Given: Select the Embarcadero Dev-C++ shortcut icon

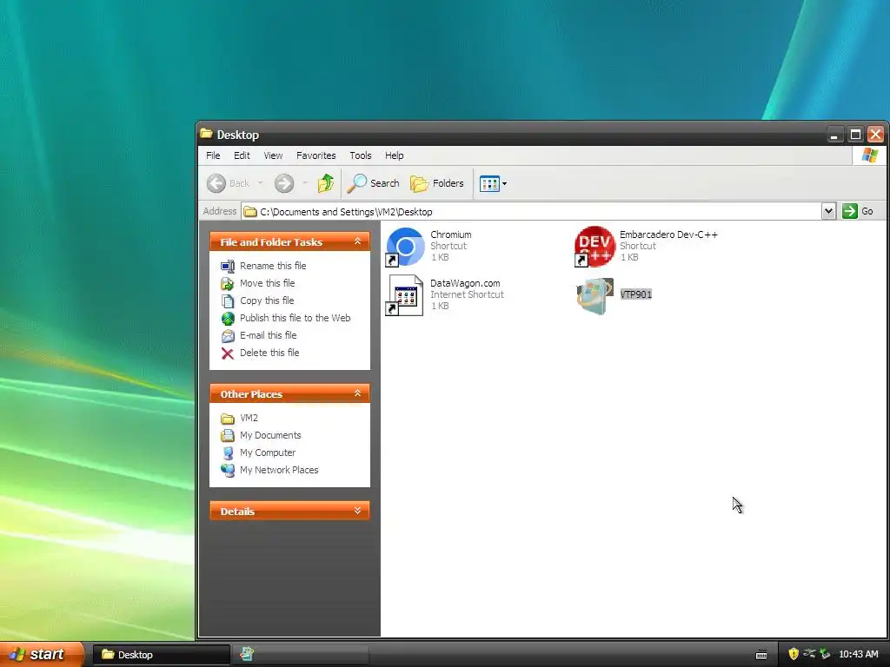Looking at the screenshot, I should click(594, 247).
